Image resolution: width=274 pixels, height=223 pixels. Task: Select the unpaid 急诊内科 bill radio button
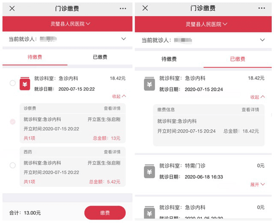pyautogui.click(x=13, y=83)
